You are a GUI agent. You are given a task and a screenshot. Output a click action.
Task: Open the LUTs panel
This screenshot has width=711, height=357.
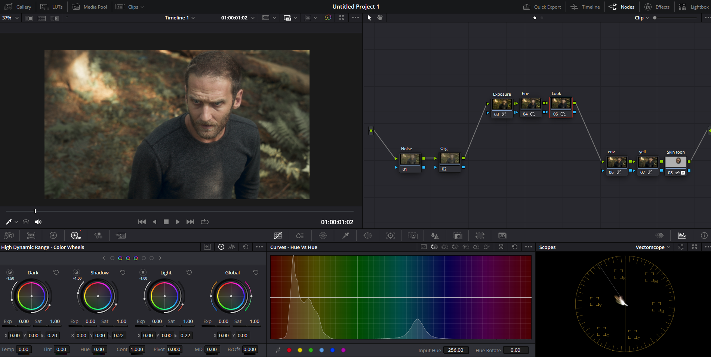(x=52, y=7)
